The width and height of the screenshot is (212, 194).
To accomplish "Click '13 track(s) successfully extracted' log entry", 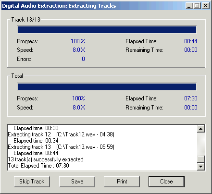I will (x=46, y=159).
